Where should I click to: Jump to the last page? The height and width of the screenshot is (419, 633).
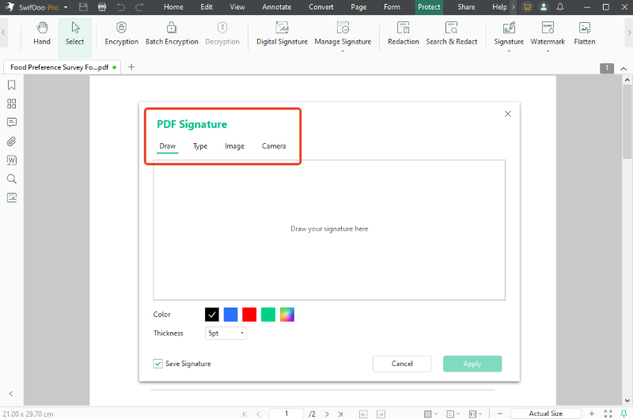(341, 413)
